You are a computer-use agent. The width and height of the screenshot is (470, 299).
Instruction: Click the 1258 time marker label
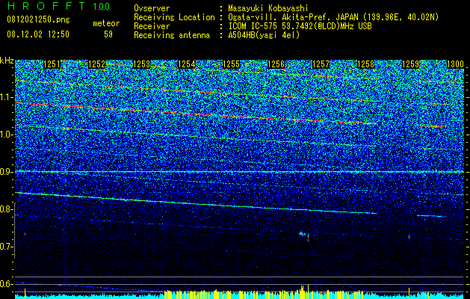click(x=365, y=64)
